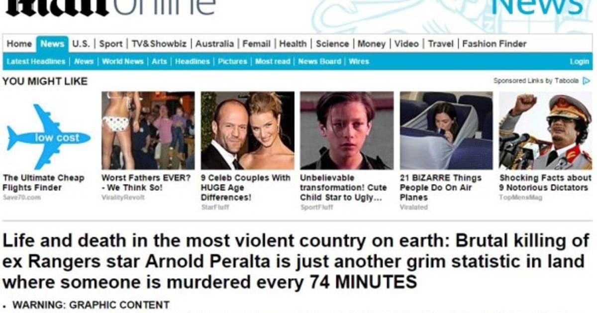597x313 pixels.
Task: Click the low cost airplane icon
Action: [48, 137]
